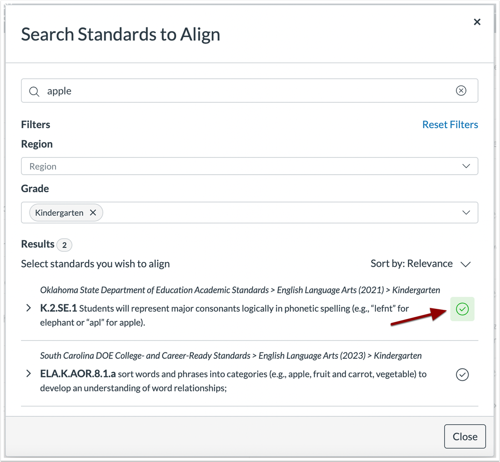Click the Results count badge
Screen dimensions: 500x462
[x=65, y=245]
